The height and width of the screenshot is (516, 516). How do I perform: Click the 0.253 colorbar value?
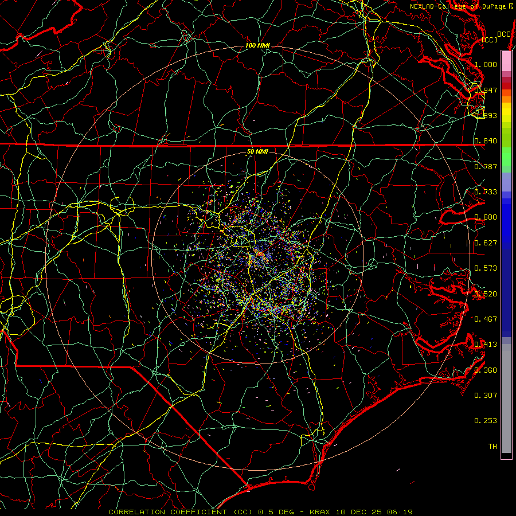point(486,421)
